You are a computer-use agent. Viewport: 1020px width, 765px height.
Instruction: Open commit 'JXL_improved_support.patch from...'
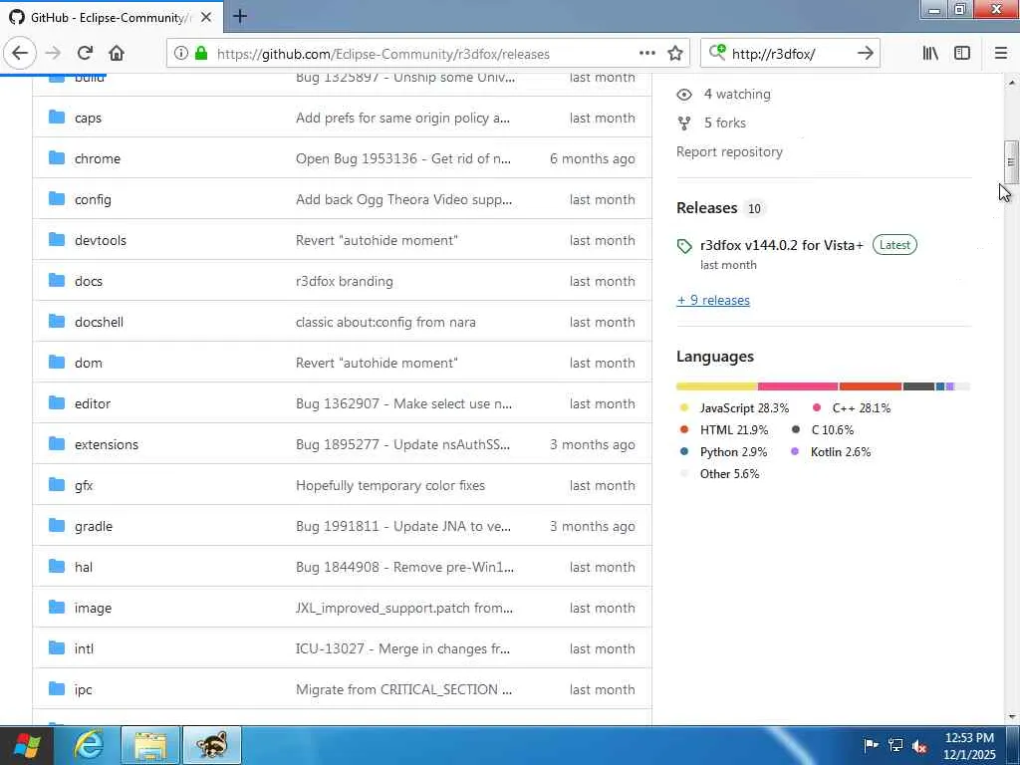pos(404,609)
